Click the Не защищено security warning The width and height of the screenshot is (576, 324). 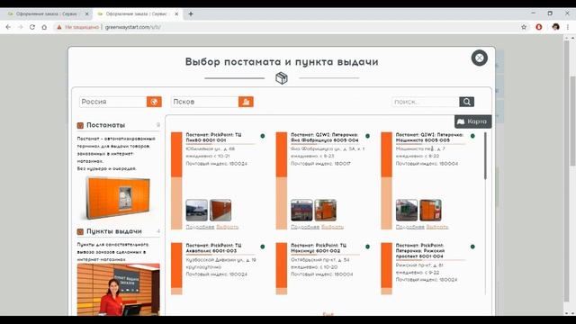pos(78,27)
